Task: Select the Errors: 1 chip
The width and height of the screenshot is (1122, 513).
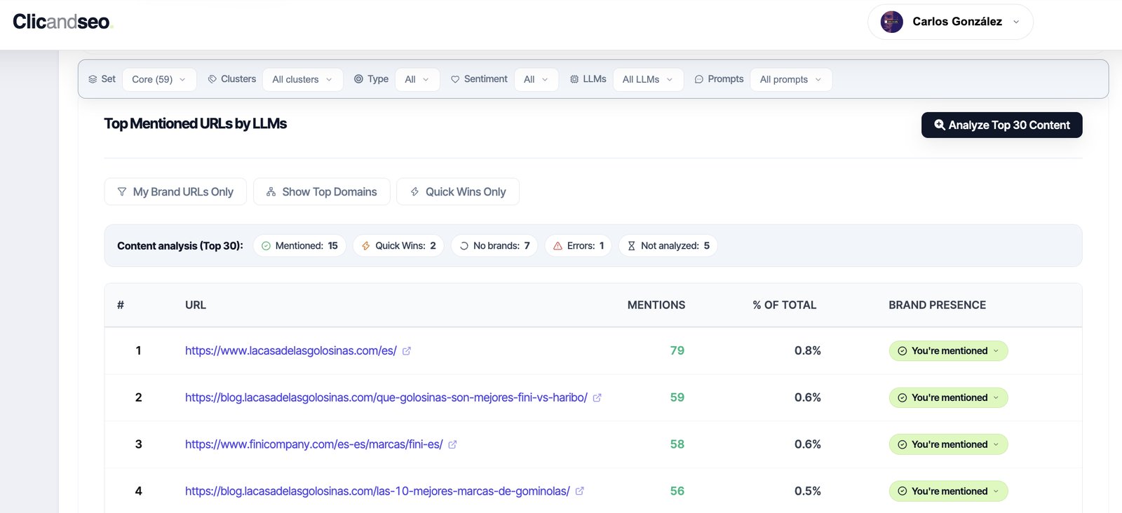Action: [x=579, y=245]
